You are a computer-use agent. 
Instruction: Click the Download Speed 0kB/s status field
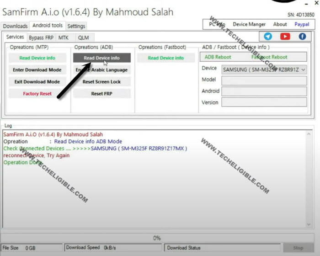tap(113, 248)
